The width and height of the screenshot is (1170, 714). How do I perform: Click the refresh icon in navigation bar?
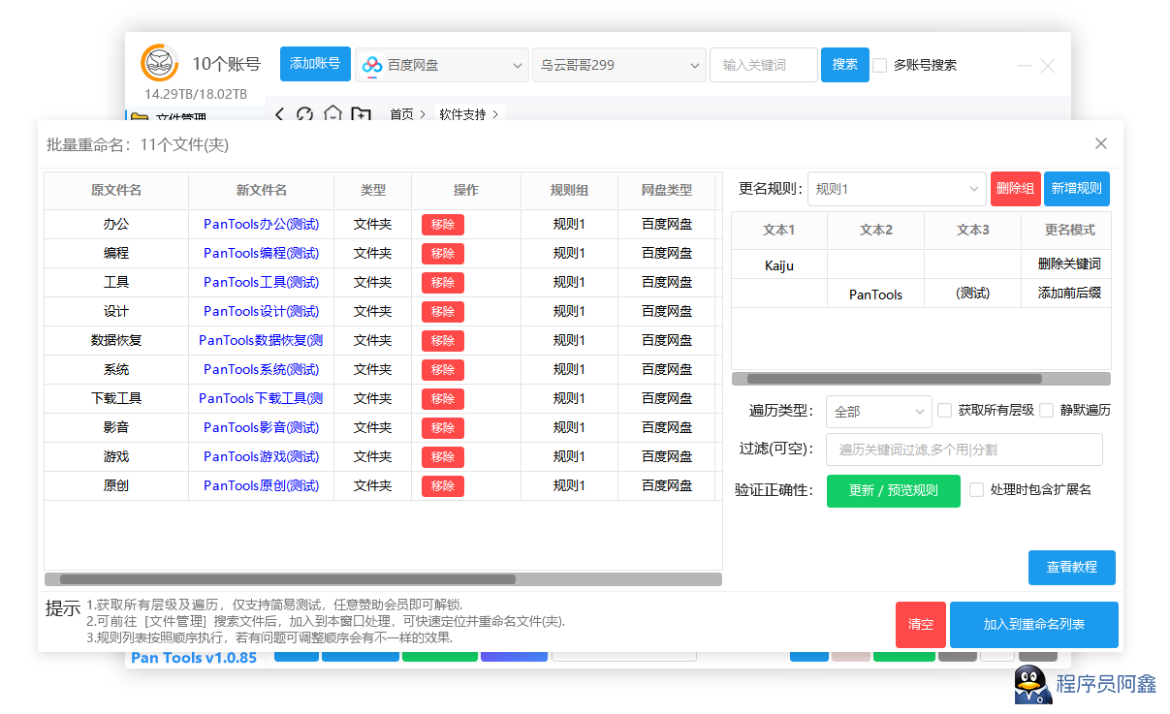(305, 114)
